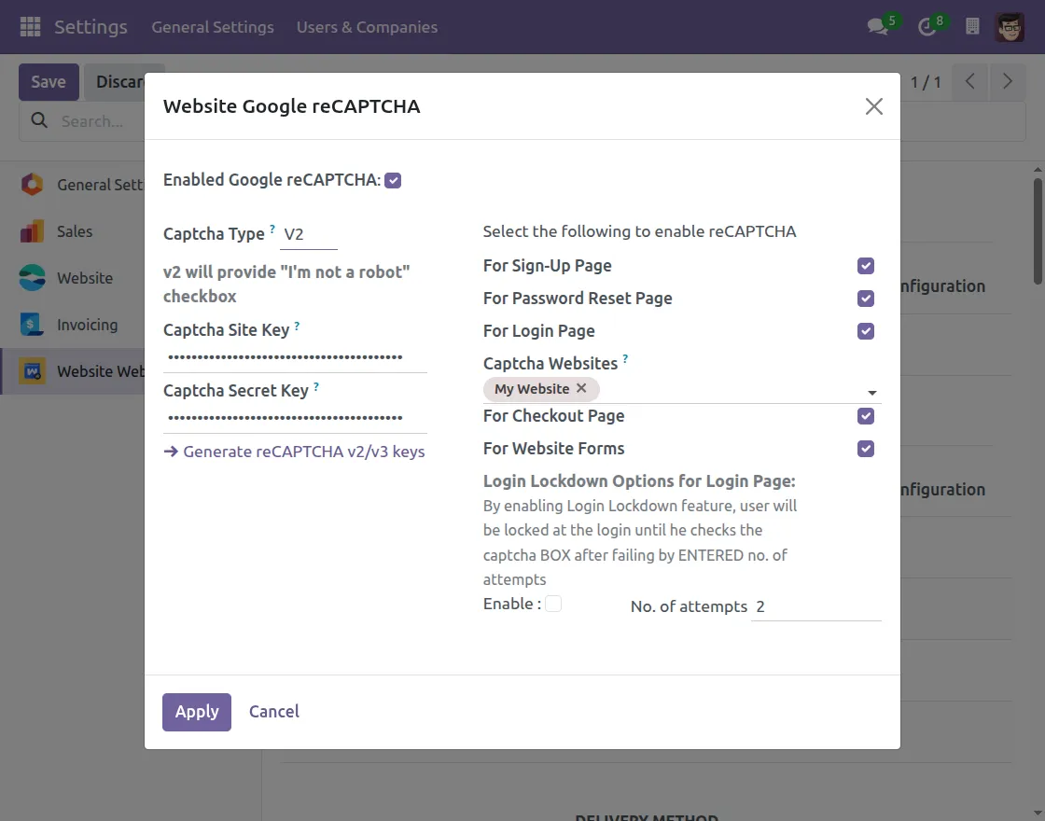Image resolution: width=1045 pixels, height=821 pixels.
Task: Expand the Captcha Websites dropdown arrow
Action: pyautogui.click(x=871, y=393)
